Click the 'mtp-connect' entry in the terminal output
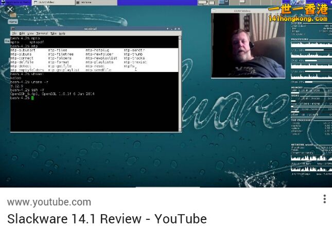The height and width of the screenshot is (243, 332). pyautogui.click(x=22, y=58)
